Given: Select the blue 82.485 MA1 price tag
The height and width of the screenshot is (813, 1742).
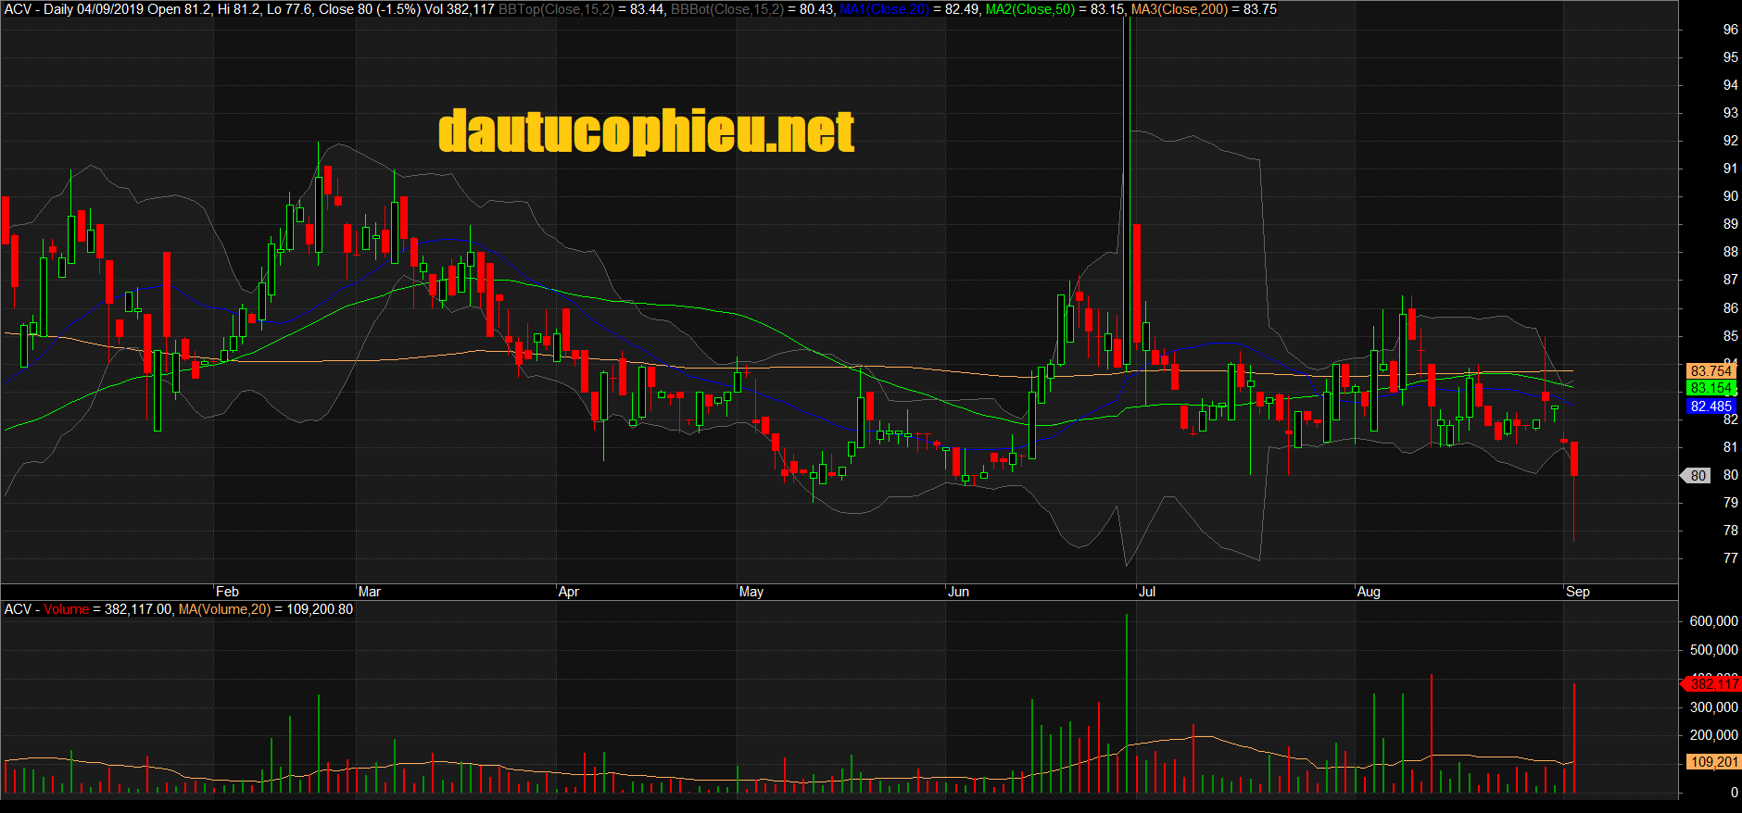Looking at the screenshot, I should click(1710, 406).
